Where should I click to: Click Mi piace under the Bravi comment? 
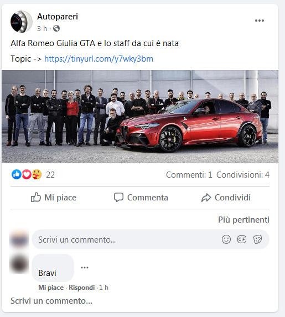point(51,288)
